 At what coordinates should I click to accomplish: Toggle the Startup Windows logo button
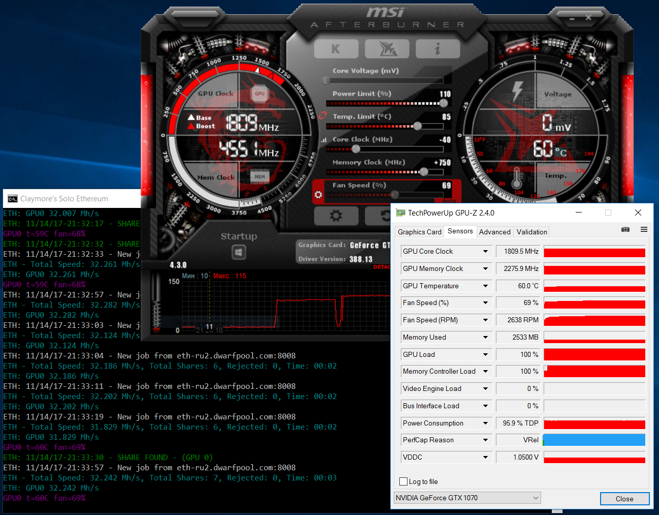[x=239, y=252]
